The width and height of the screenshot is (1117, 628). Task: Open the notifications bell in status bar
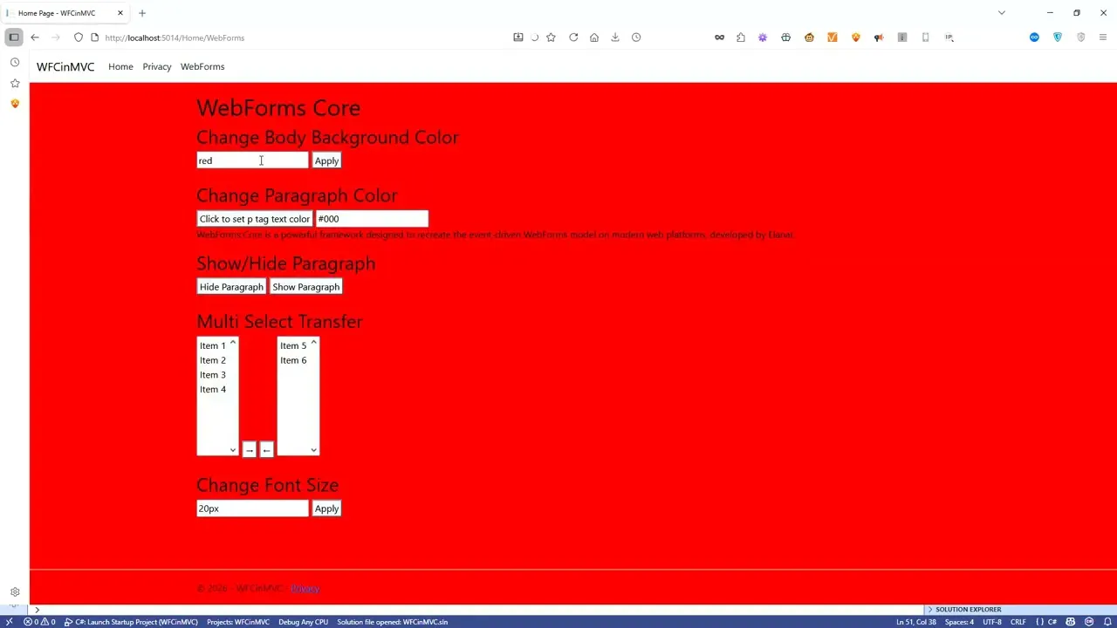[x=1106, y=622]
